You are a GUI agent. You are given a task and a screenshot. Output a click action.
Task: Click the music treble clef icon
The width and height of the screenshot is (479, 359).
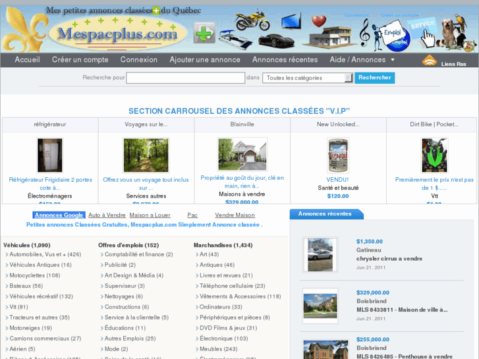364,32
